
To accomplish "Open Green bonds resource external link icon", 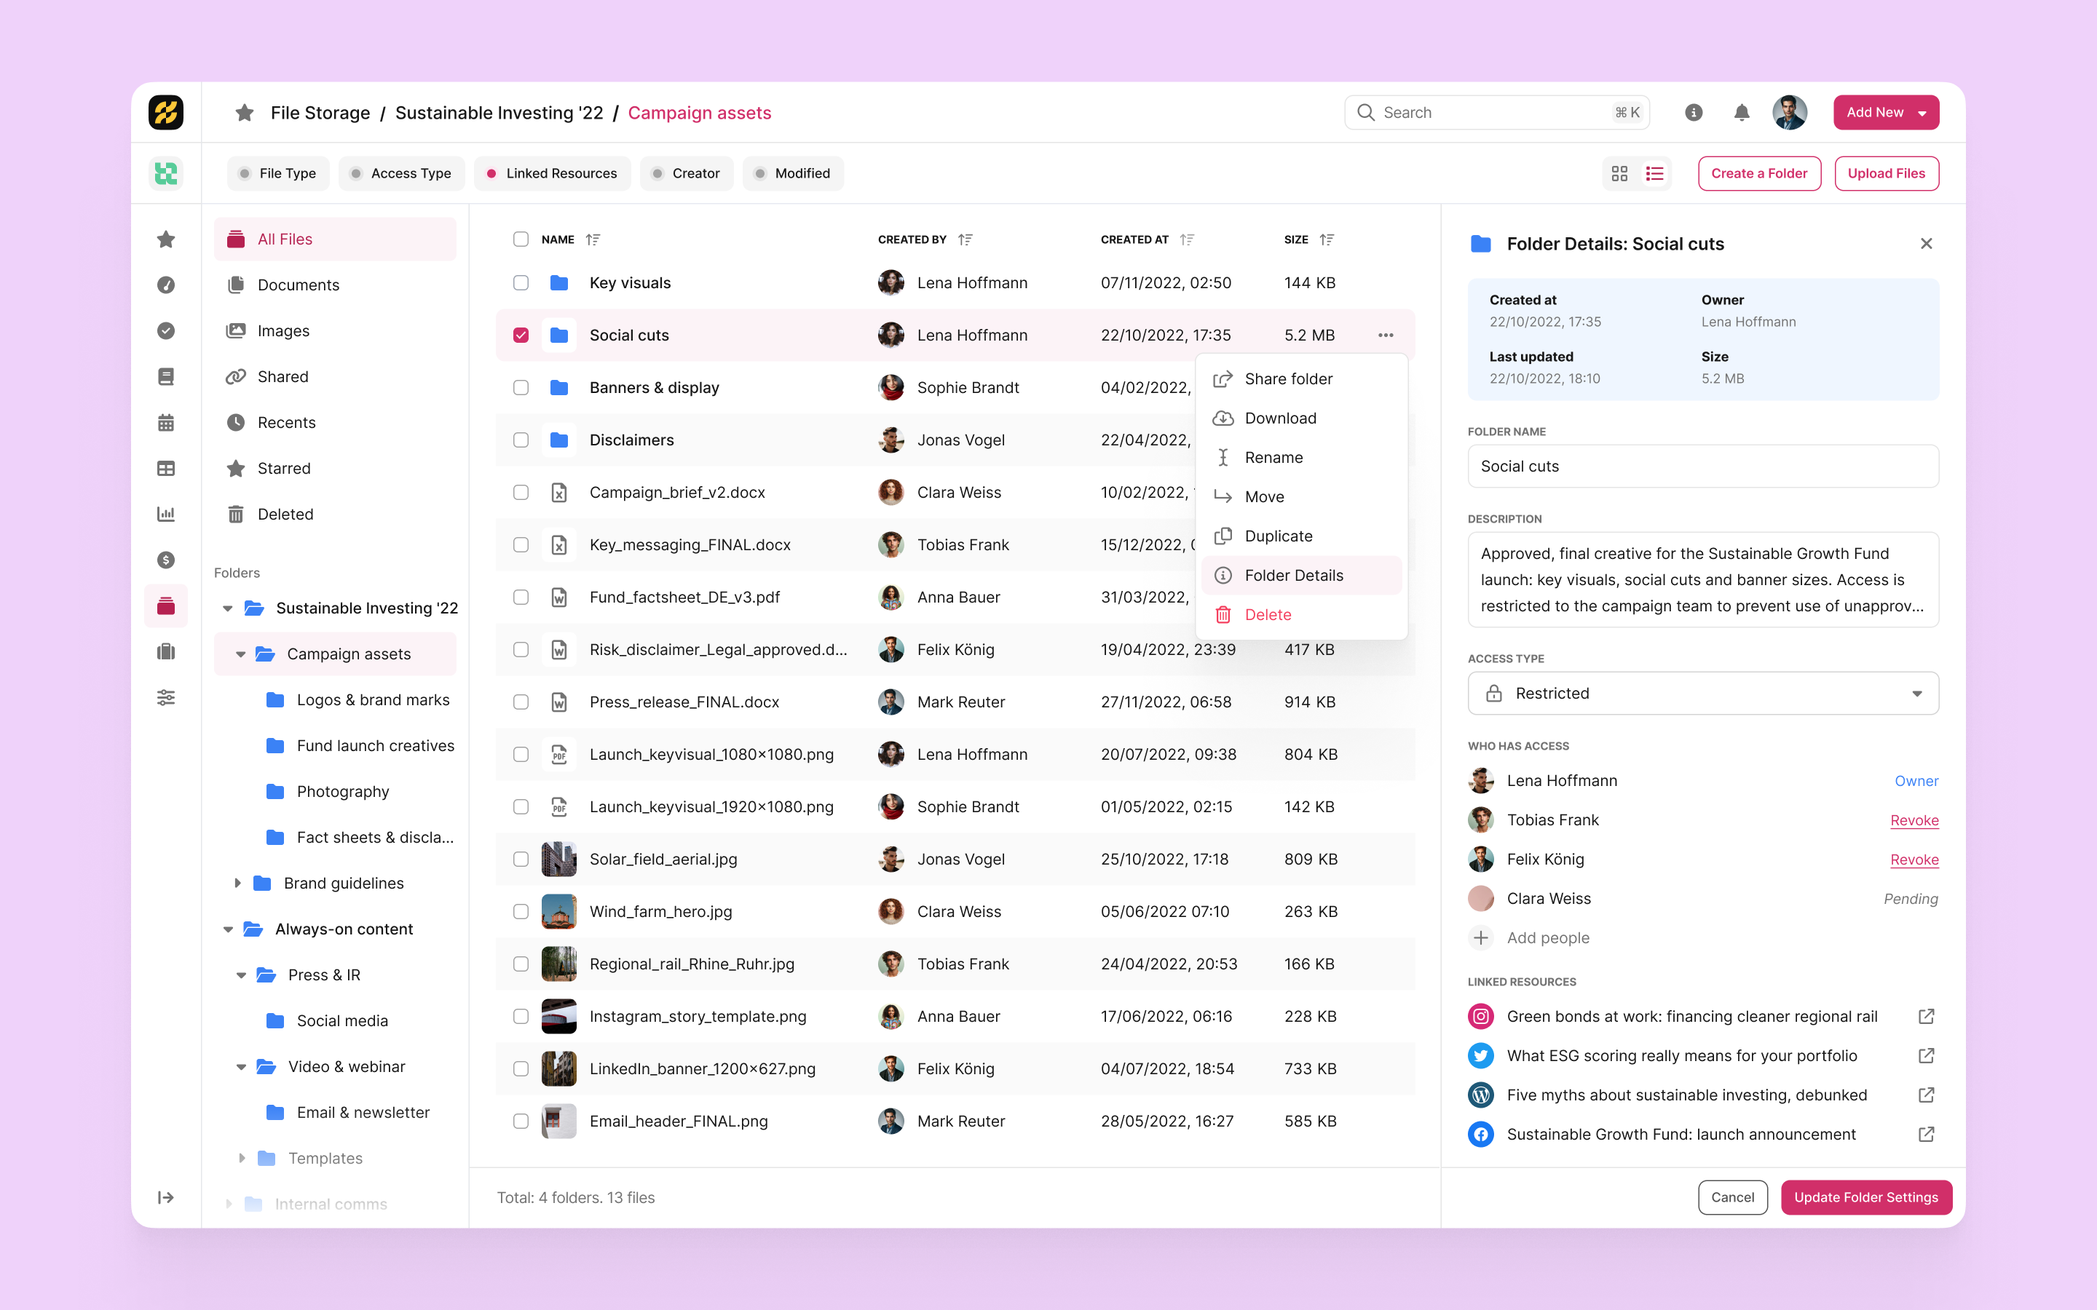I will tap(1927, 1016).
